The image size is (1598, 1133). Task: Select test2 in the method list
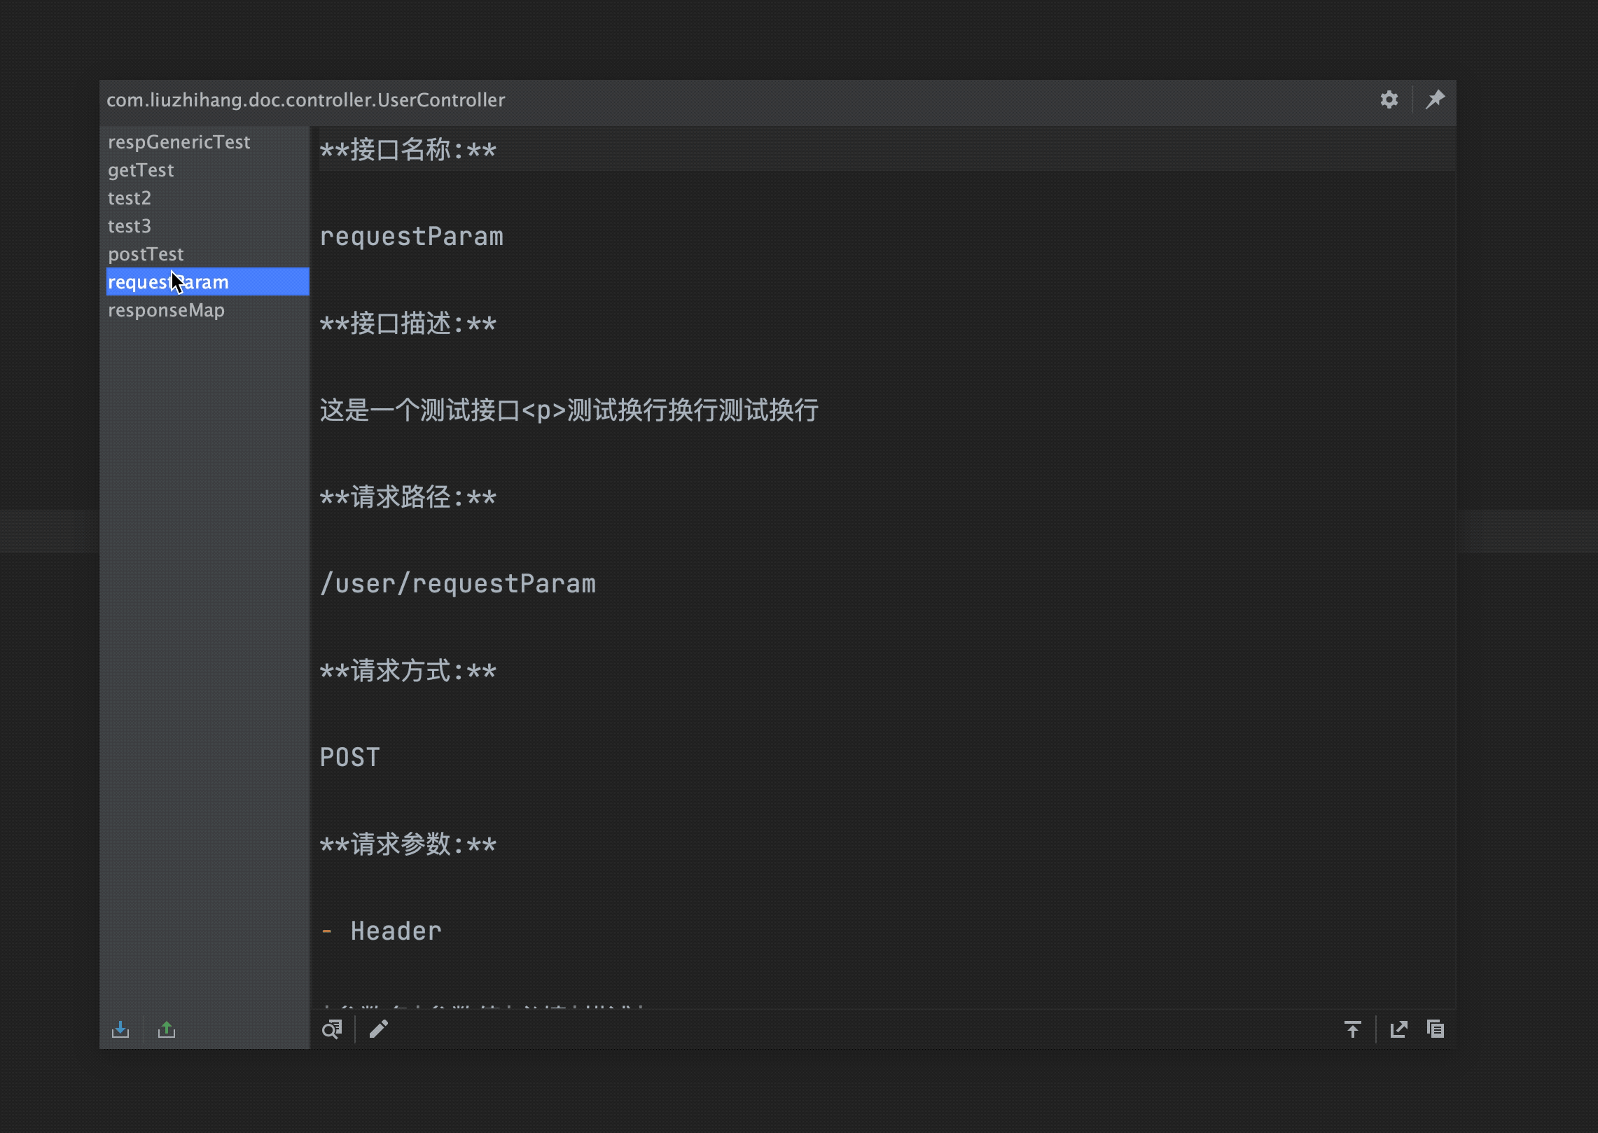(x=130, y=198)
